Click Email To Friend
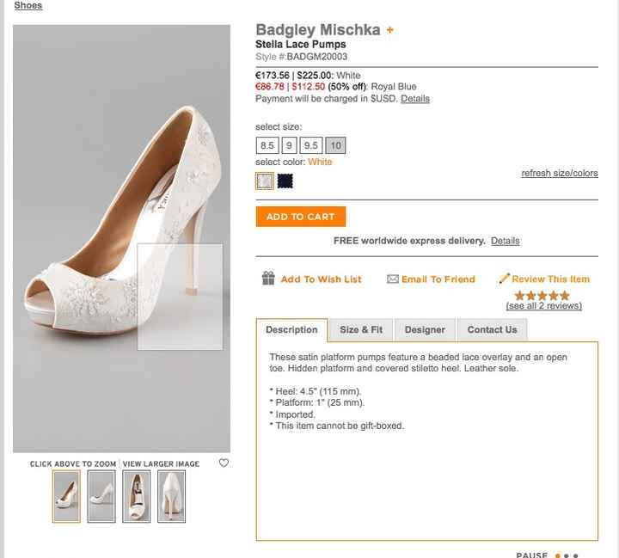Viewport: 619px width, 558px height. click(438, 279)
